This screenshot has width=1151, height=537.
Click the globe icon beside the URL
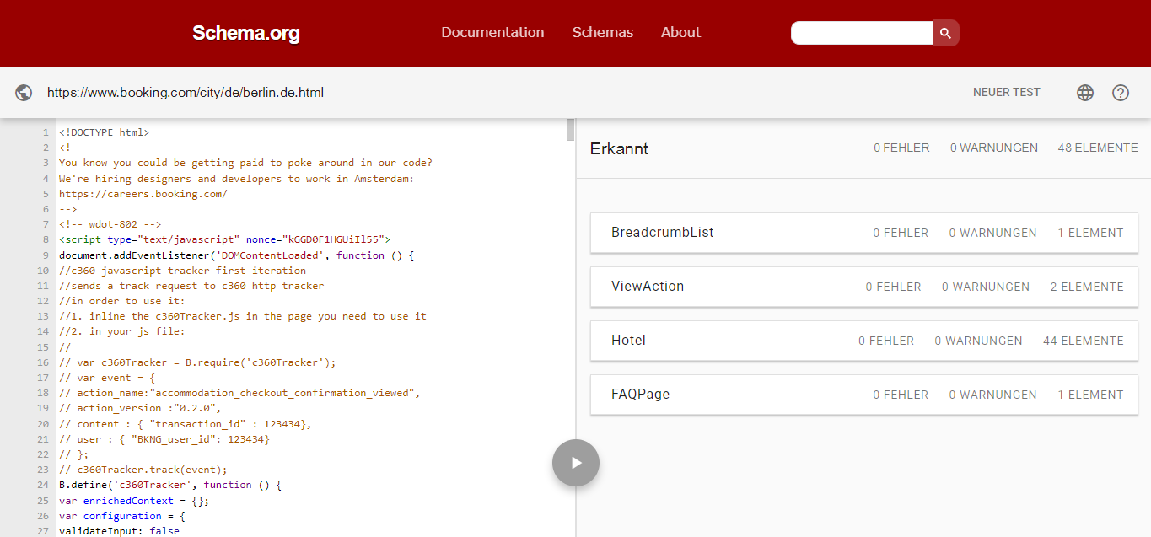pyautogui.click(x=24, y=93)
